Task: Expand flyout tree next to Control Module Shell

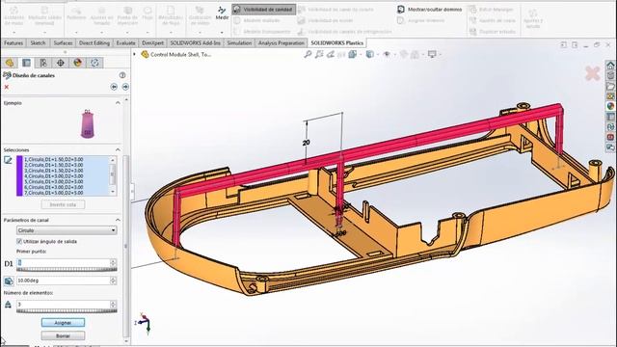Action: 135,54
